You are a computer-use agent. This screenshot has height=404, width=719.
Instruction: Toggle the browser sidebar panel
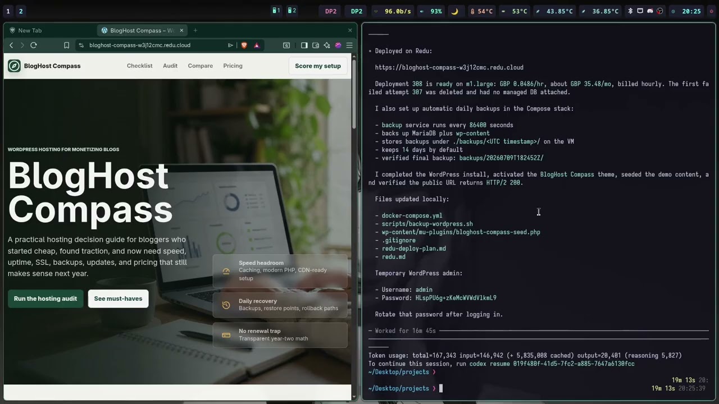coord(304,45)
